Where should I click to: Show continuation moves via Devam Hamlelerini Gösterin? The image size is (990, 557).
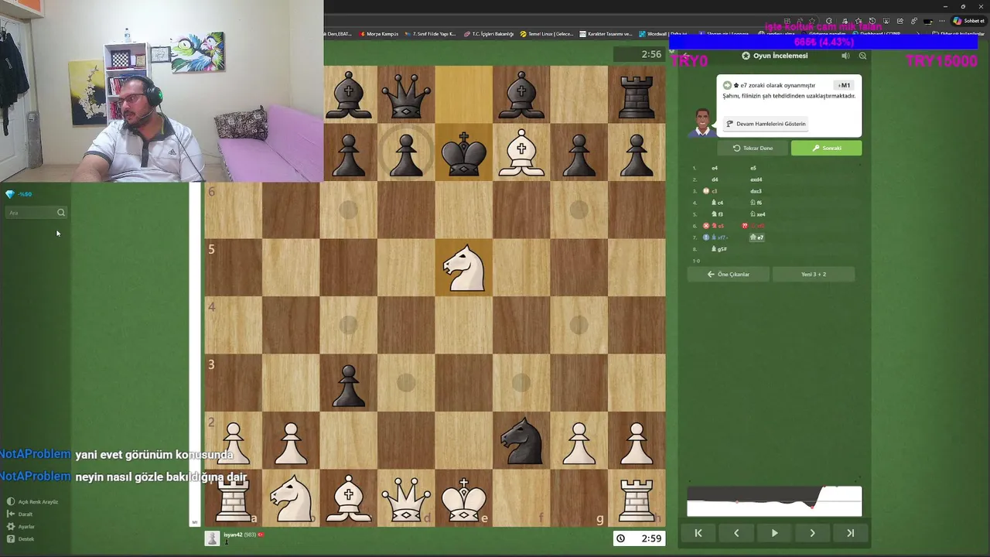[766, 124]
